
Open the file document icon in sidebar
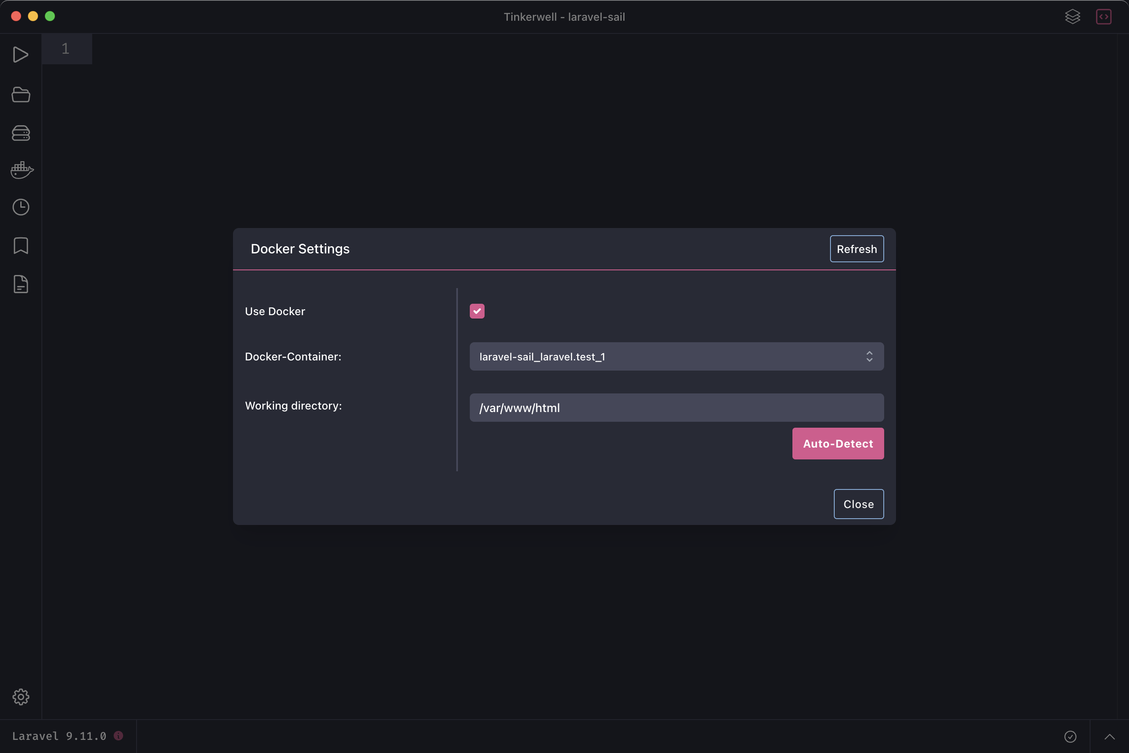(21, 284)
